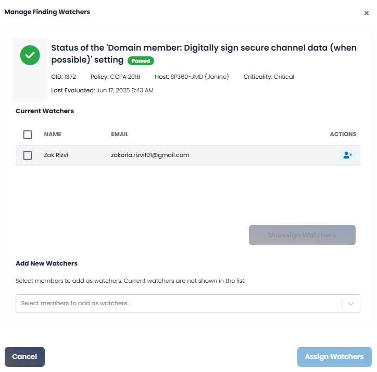
Task: Click the Policy: CCPA 2018 label
Action: point(115,77)
